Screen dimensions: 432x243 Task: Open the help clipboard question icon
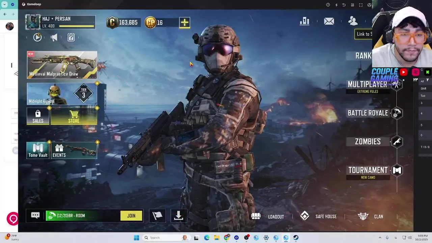point(71,37)
